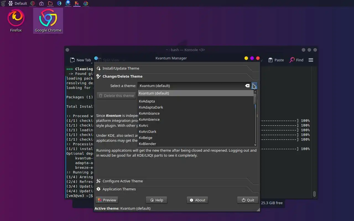Open Kvantum Manager Help
The height and width of the screenshot is (221, 354).
[x=157, y=200]
